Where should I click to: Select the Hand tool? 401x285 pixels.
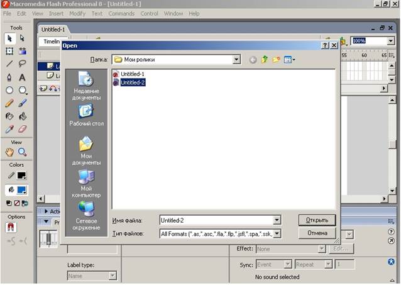click(x=9, y=152)
